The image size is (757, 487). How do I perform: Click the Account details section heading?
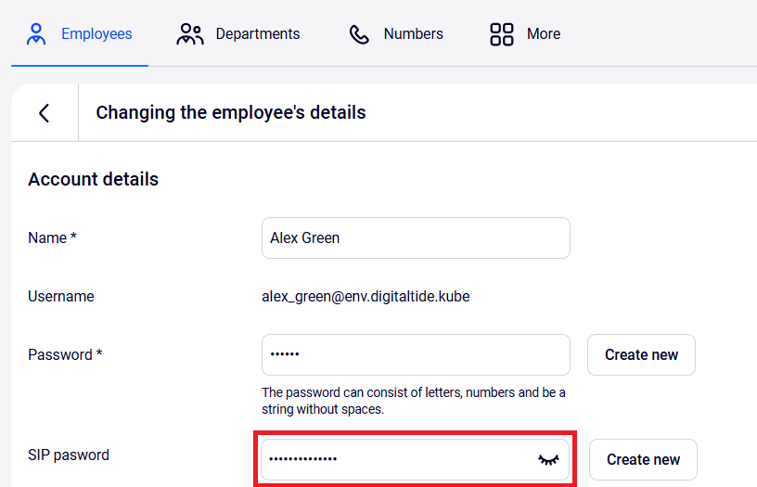tap(94, 179)
